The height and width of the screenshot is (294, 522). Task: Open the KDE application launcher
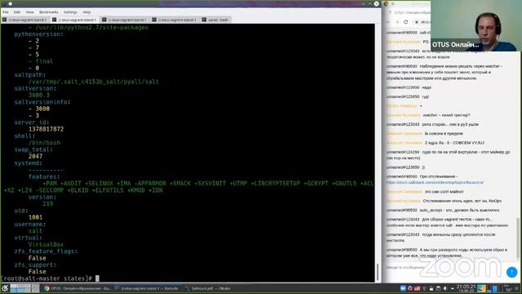tap(5, 288)
